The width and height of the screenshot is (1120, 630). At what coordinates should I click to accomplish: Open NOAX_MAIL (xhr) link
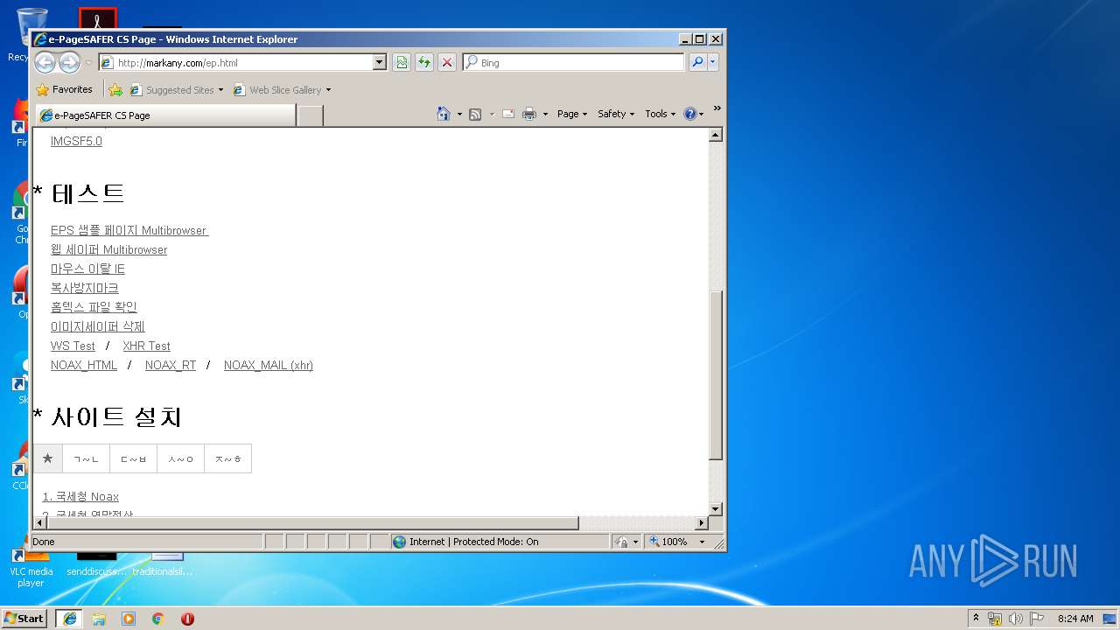[x=268, y=365]
